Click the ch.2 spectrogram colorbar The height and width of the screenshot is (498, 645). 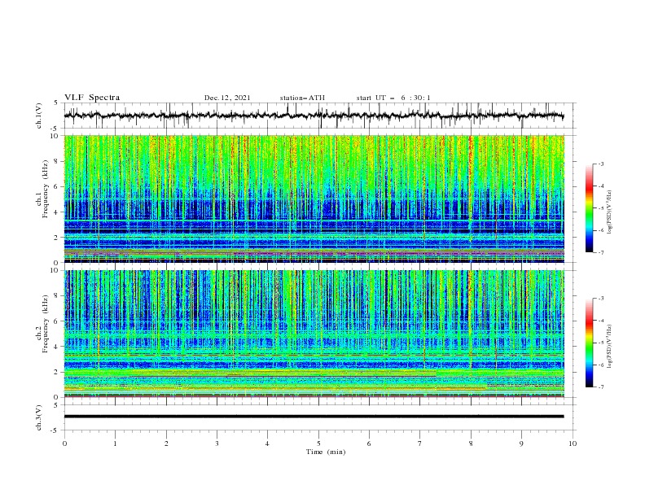(x=589, y=343)
